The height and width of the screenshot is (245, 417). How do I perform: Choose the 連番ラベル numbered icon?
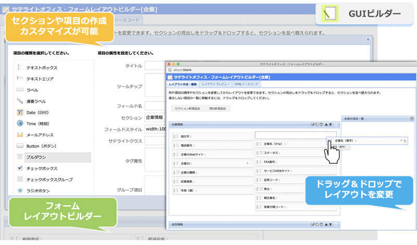[20, 101]
